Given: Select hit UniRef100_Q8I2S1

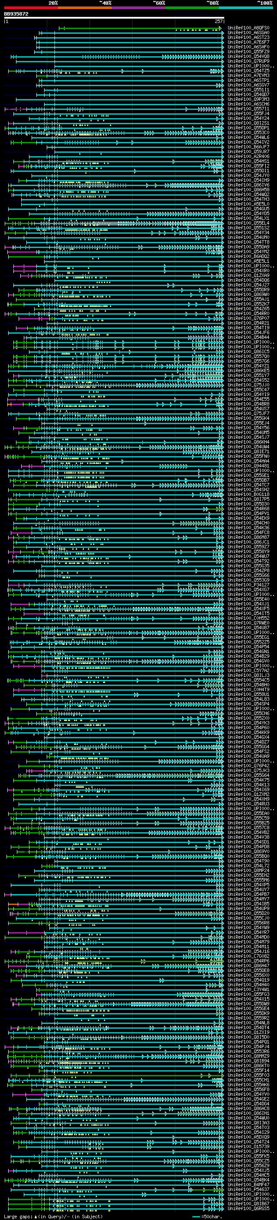Looking at the screenshot, I should point(248,123).
